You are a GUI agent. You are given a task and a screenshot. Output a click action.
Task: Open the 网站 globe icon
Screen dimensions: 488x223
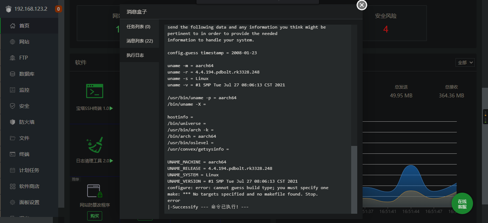point(13,42)
